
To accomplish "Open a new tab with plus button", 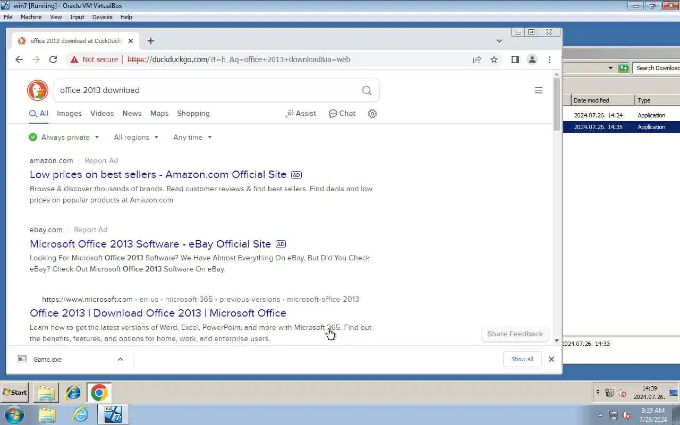I will pyautogui.click(x=151, y=41).
